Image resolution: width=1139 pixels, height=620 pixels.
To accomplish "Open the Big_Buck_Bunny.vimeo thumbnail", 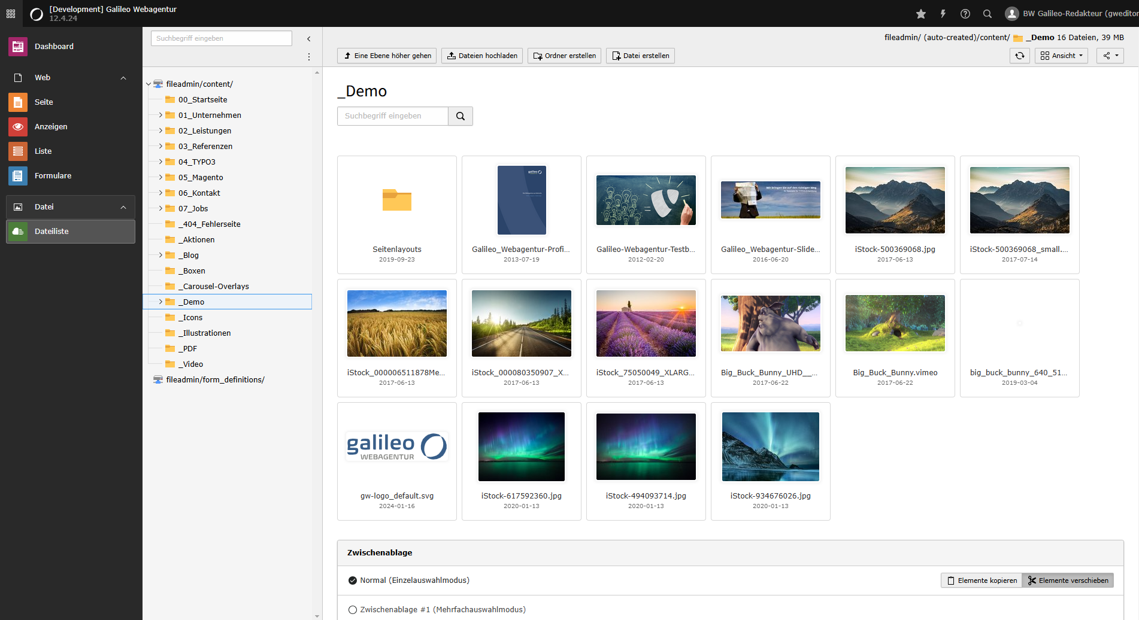I will coord(895,323).
